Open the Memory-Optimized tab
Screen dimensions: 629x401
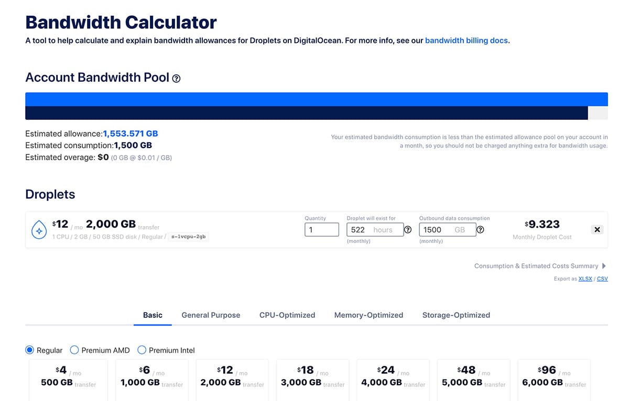(368, 315)
